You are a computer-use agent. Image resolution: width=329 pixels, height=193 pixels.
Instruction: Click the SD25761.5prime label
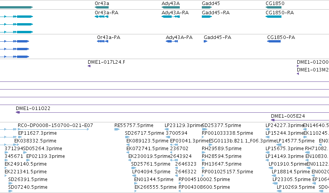(x=151, y=164)
